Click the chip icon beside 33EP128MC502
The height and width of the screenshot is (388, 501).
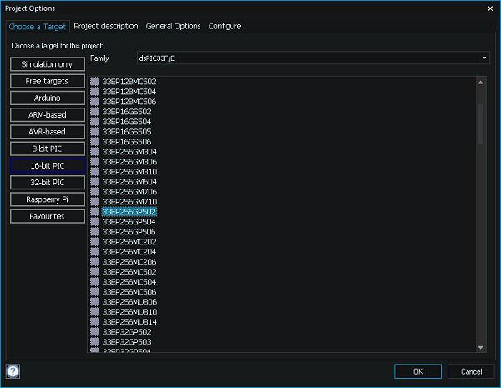(x=94, y=82)
